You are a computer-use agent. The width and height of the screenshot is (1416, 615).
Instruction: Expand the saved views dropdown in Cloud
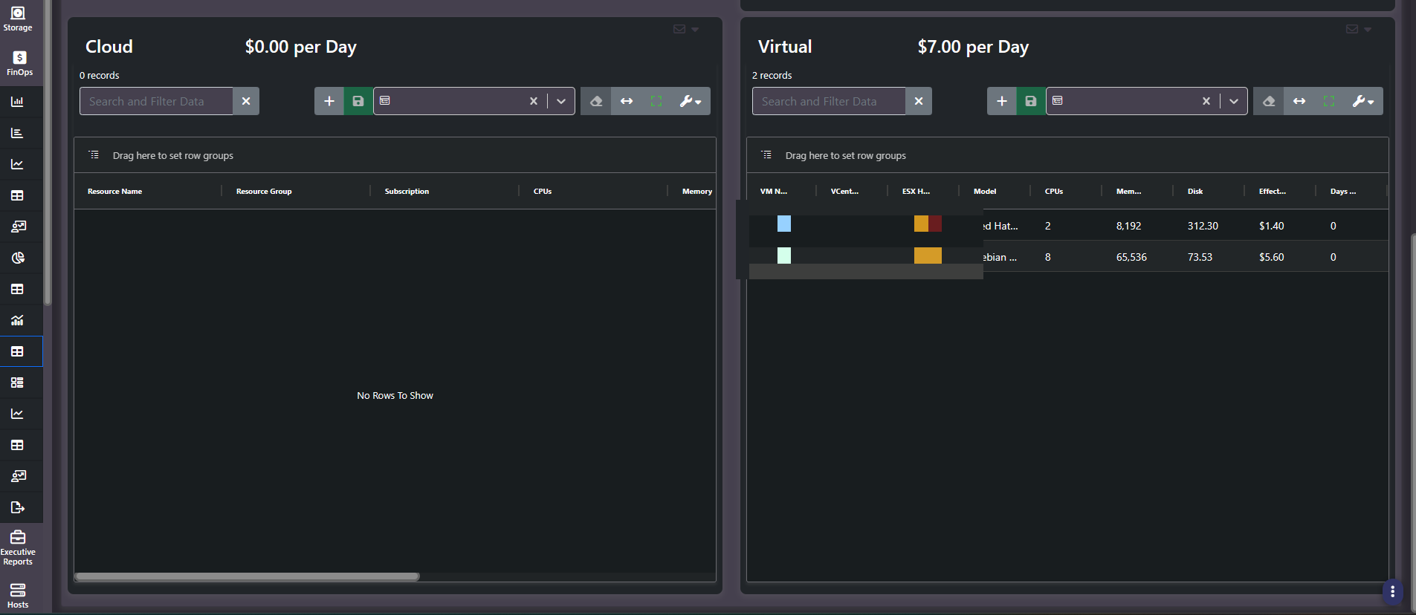(561, 101)
